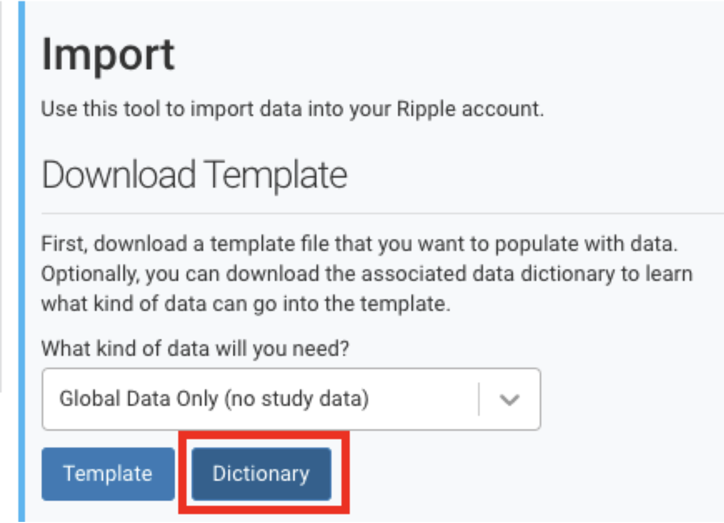The image size is (724, 523).
Task: Click the Download Template section heading
Action: pos(194,175)
